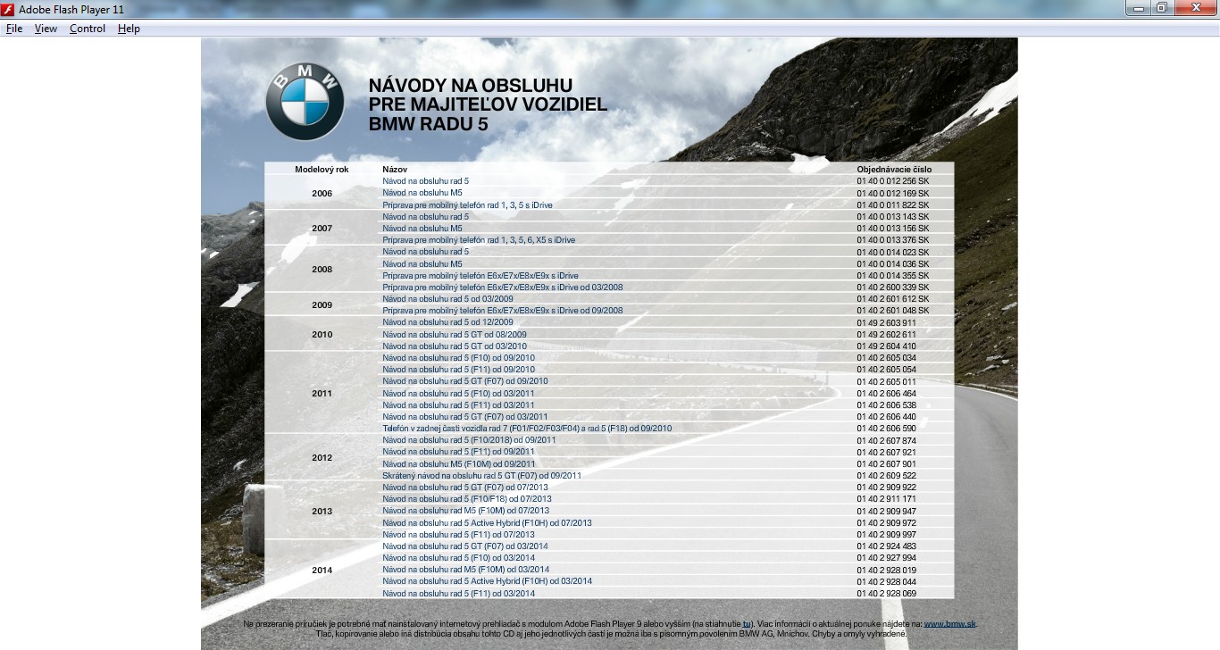1220x650 pixels.
Task: Open the Control menu
Action: tap(88, 29)
